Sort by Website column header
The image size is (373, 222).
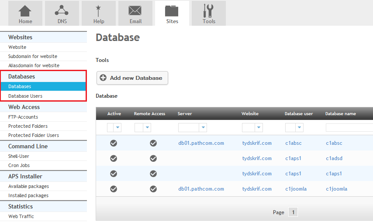tap(250, 114)
